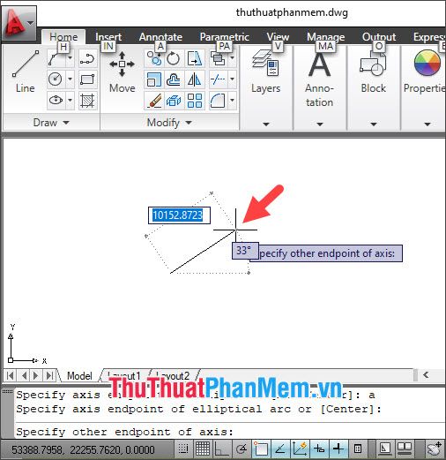446x460 pixels.
Task: Expand the Modify panel
Action: click(x=169, y=123)
